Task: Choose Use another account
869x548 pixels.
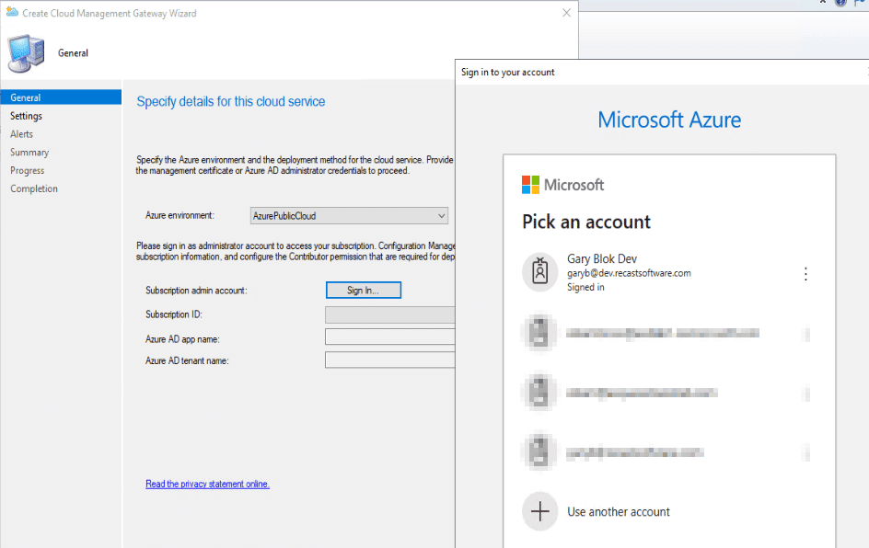Action: 619,512
